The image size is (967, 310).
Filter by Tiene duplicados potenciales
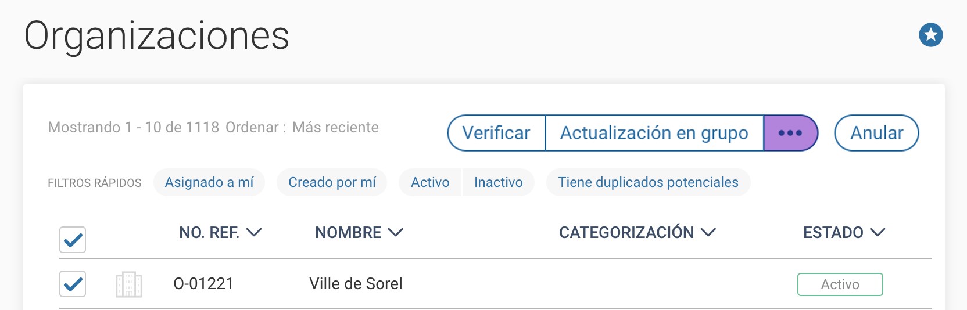(x=648, y=182)
